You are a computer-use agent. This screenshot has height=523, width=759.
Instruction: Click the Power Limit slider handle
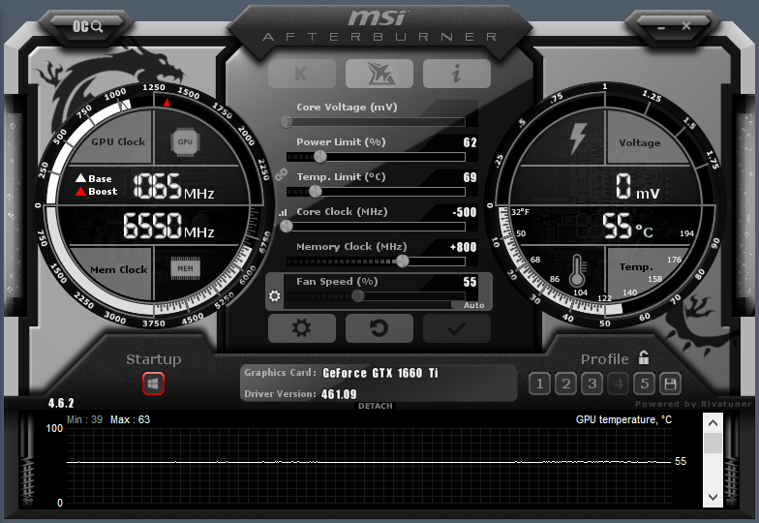pyautogui.click(x=319, y=157)
